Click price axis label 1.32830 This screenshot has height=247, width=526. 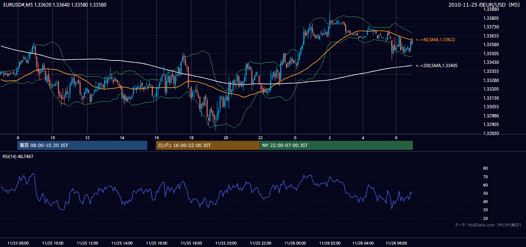point(491,133)
